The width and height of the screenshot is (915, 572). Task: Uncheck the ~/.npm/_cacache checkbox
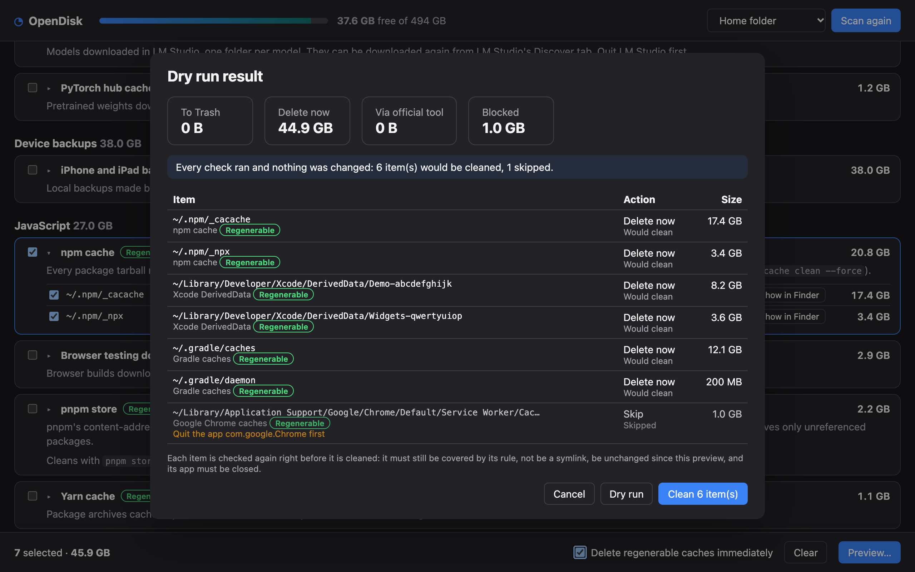tap(54, 295)
